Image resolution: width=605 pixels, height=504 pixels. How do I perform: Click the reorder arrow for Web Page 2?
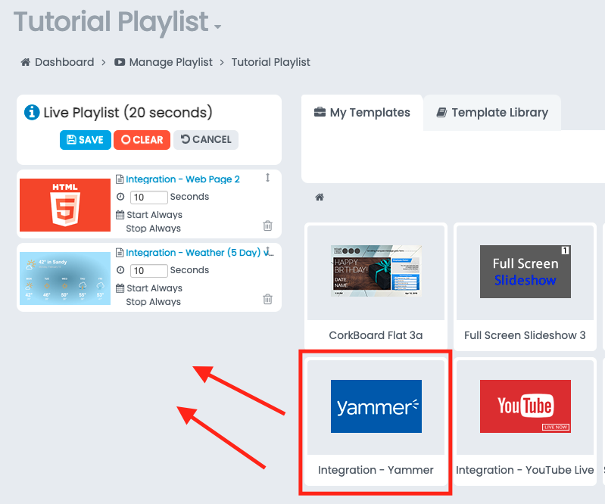267,178
